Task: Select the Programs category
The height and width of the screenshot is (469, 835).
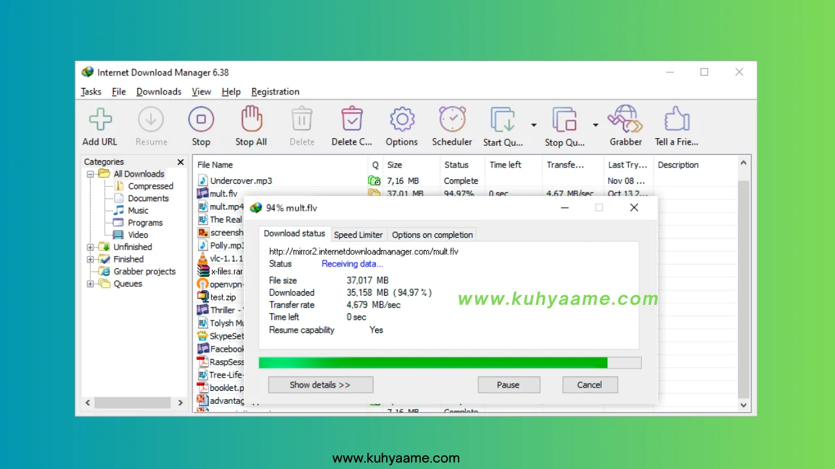Action: point(145,223)
